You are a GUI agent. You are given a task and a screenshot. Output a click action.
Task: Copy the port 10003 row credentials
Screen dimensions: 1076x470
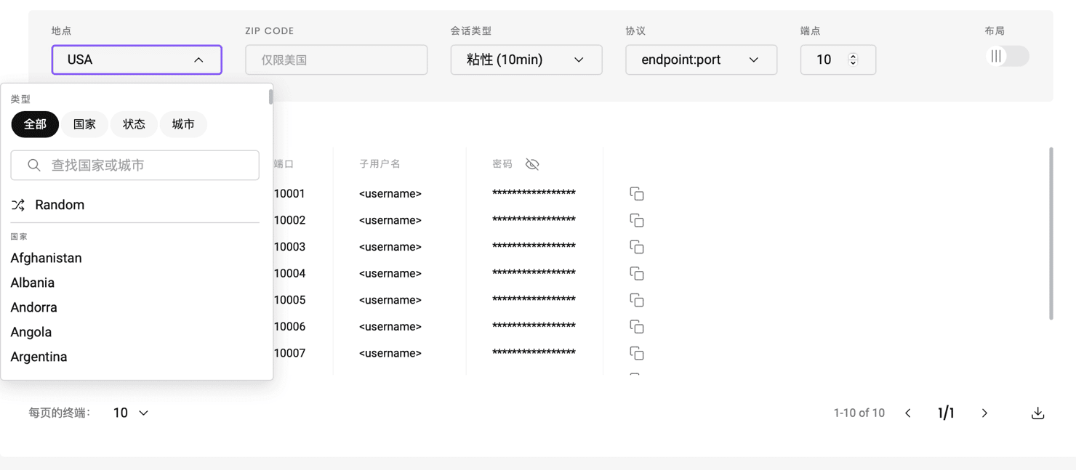pyautogui.click(x=636, y=247)
